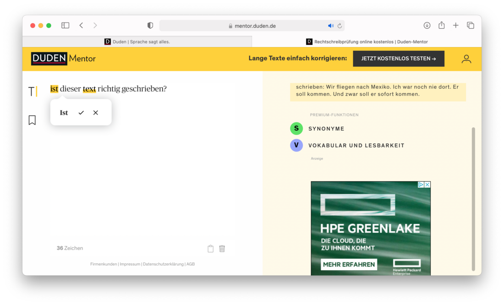Delete the text with the trash icon

[222, 249]
